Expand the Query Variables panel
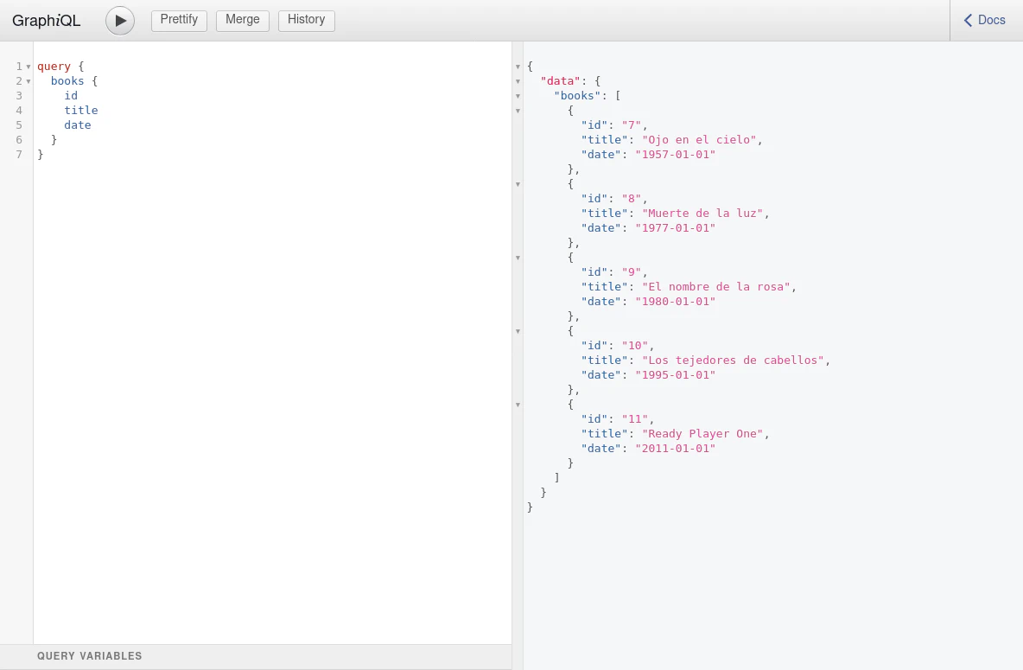The width and height of the screenshot is (1023, 670). click(90, 656)
